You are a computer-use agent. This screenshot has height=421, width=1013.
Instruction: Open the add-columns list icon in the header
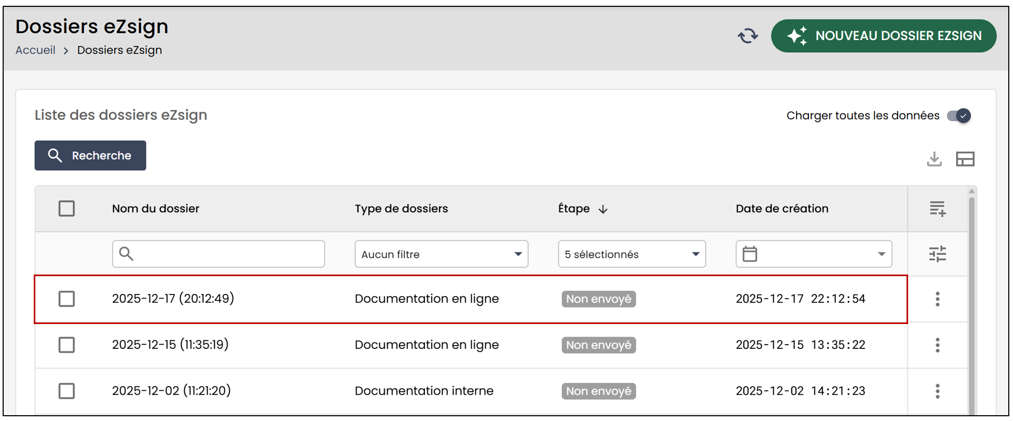937,209
